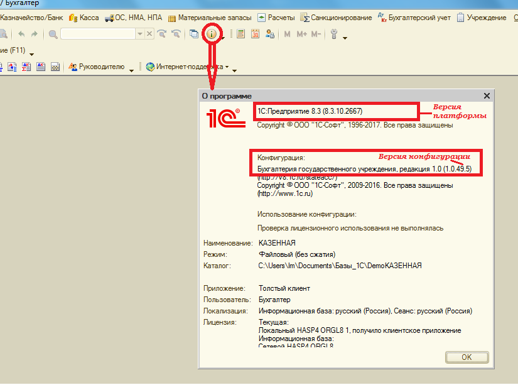Open the Интернет-поддержка menu button

187,67
